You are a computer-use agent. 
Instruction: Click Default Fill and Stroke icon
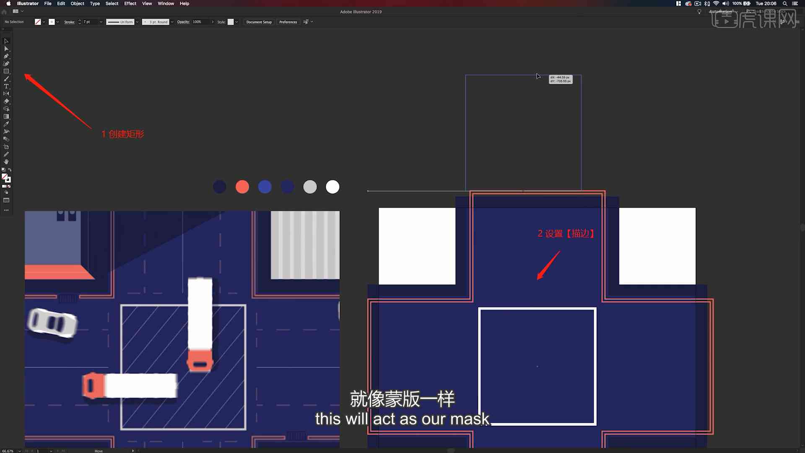(x=3, y=169)
